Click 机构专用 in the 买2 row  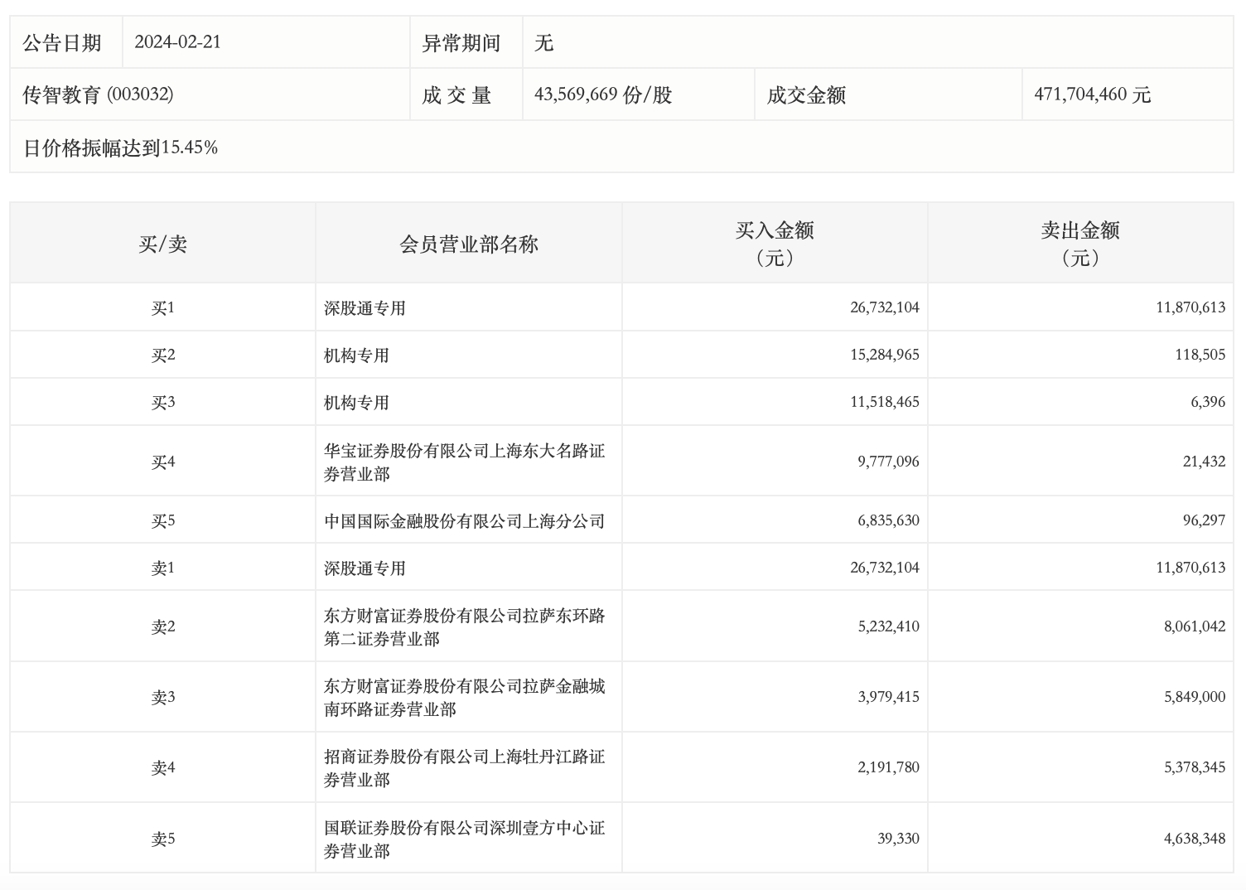click(x=356, y=356)
